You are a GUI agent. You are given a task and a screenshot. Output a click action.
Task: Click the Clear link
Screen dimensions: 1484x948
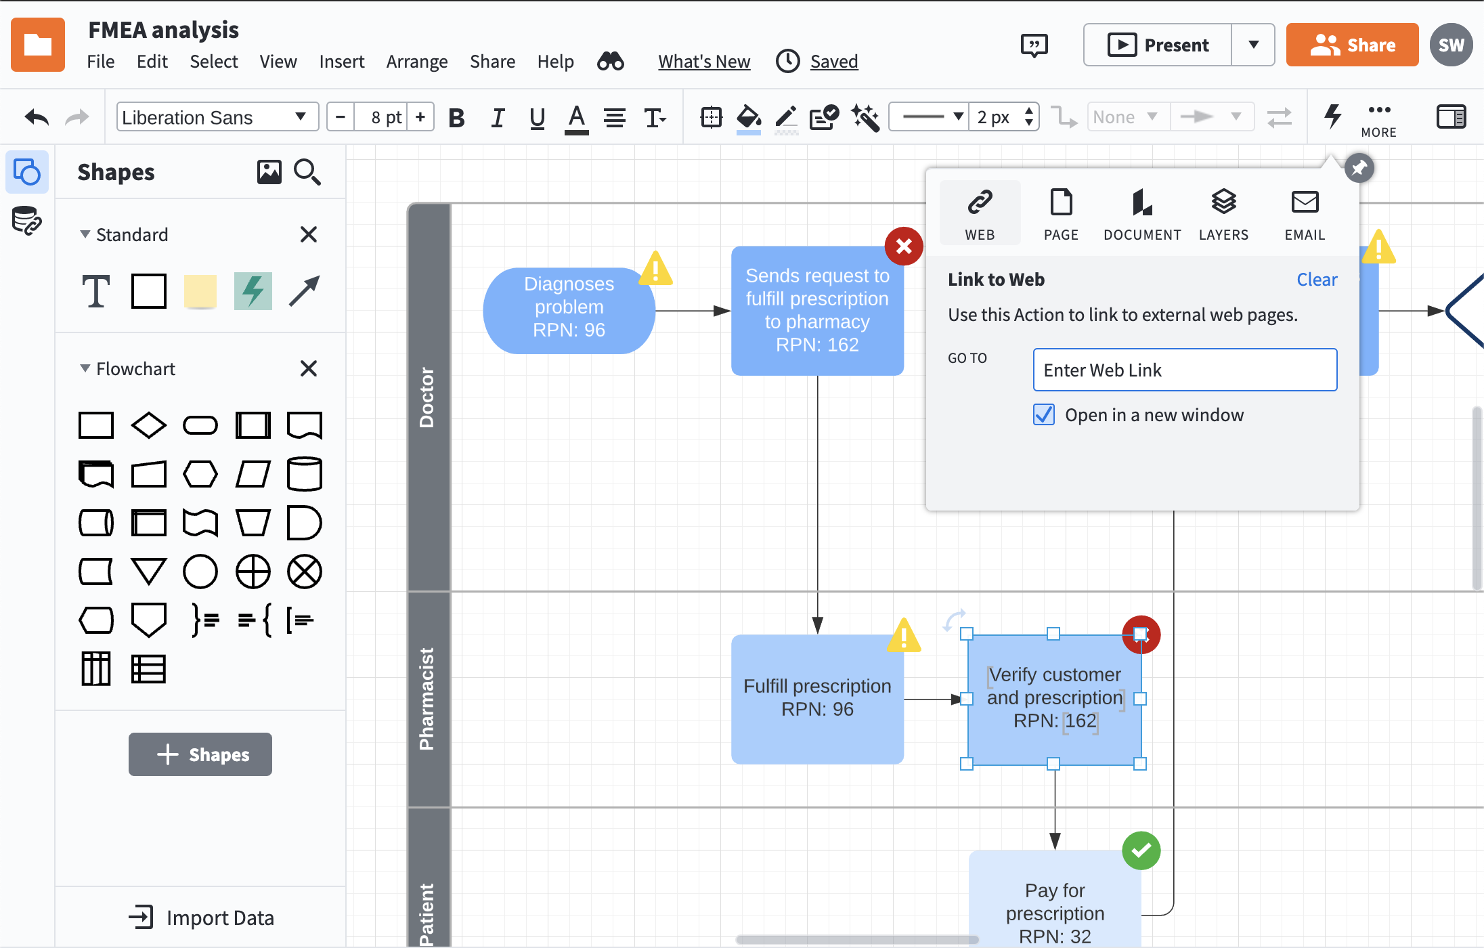(x=1316, y=280)
